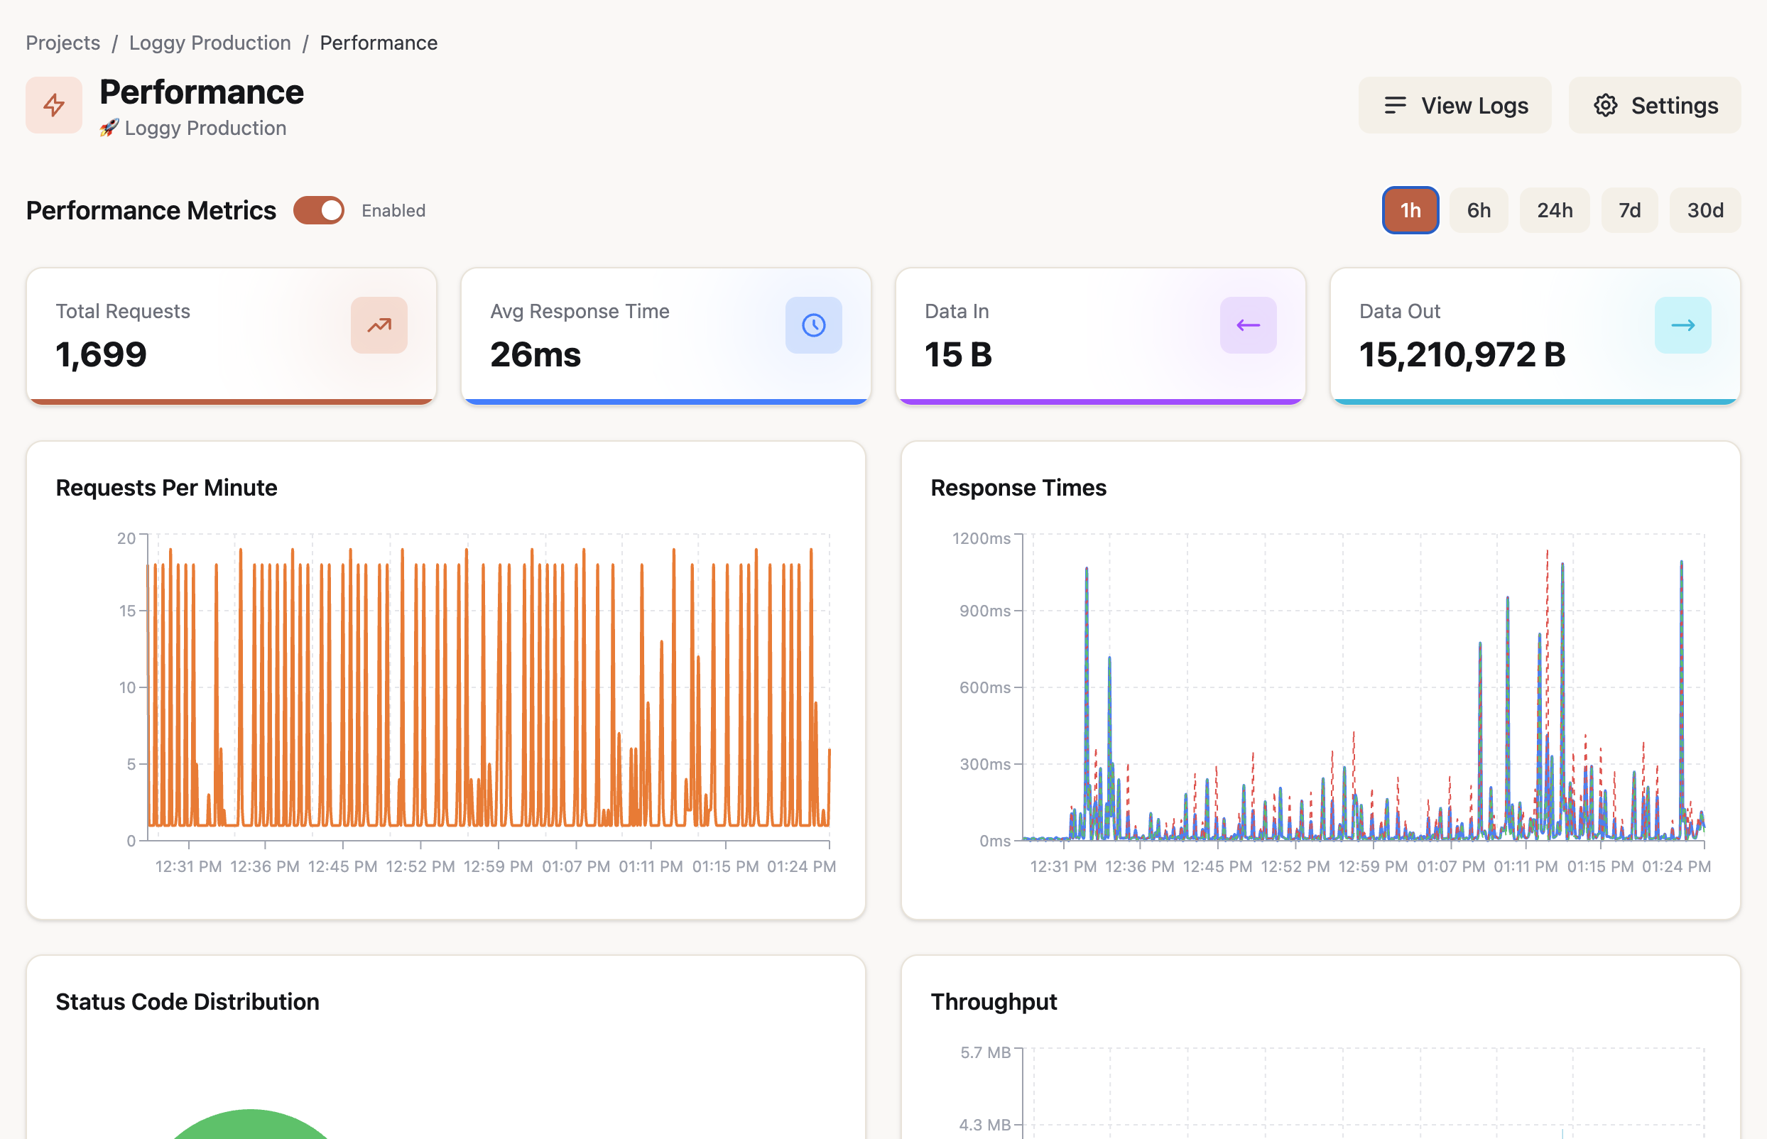Click the left arrow icon in Data In card
This screenshot has width=1767, height=1139.
(x=1247, y=325)
